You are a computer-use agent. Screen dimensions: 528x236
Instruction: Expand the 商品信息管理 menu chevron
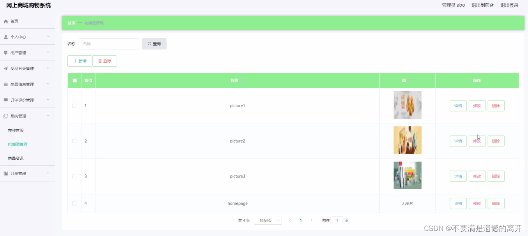click(48, 84)
